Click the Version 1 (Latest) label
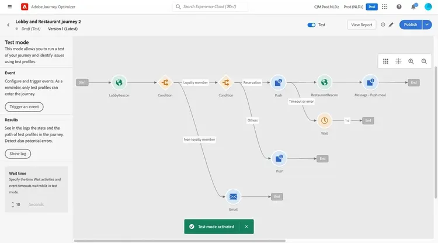Viewport: 438px width, 243px height. click(62, 29)
